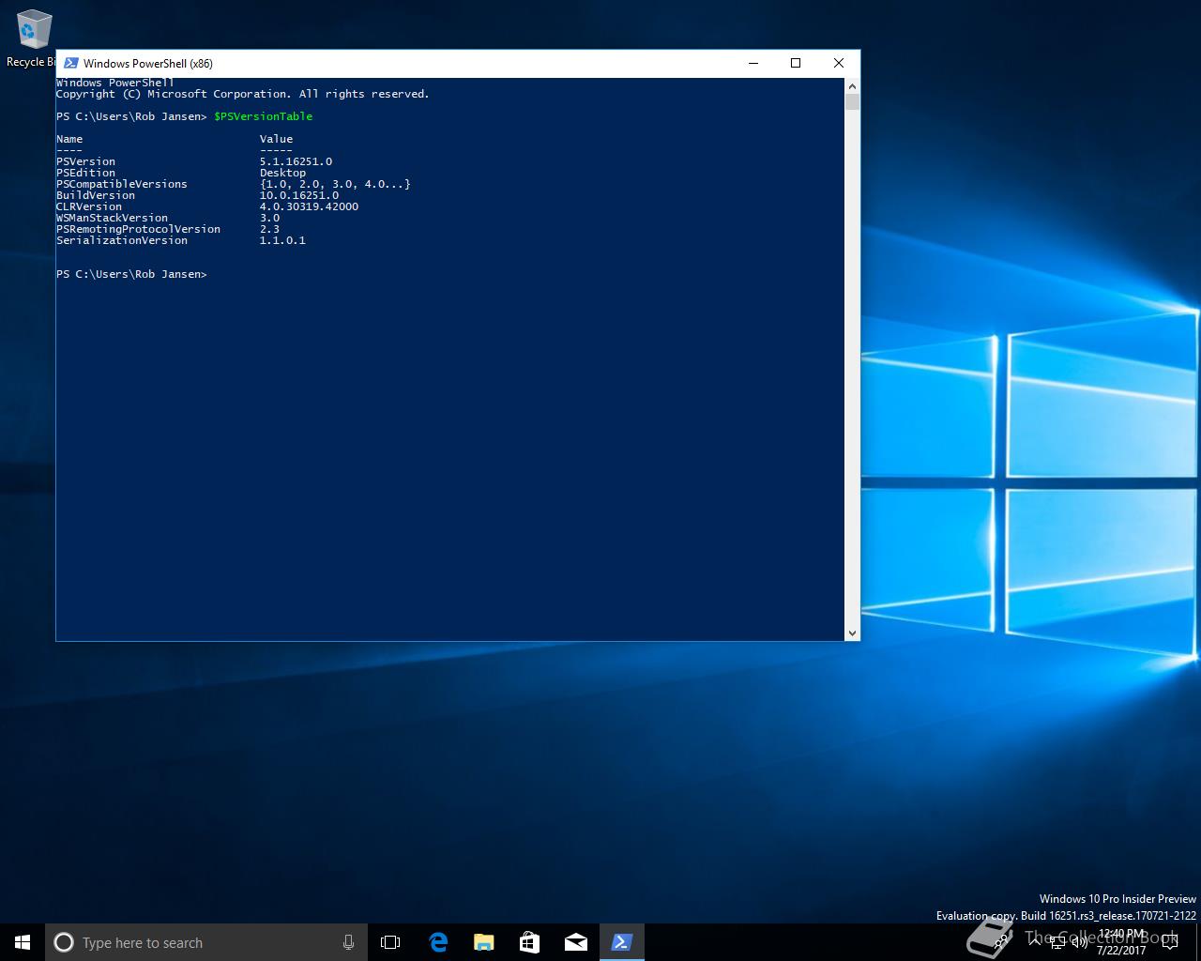
Task: Click the CLRVersion row name
Action: 89,206
